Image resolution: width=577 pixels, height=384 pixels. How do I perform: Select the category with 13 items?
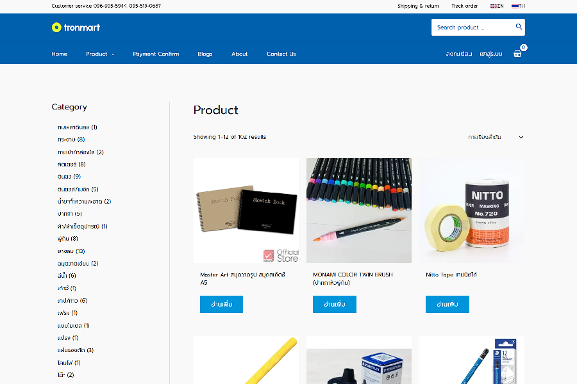click(71, 251)
